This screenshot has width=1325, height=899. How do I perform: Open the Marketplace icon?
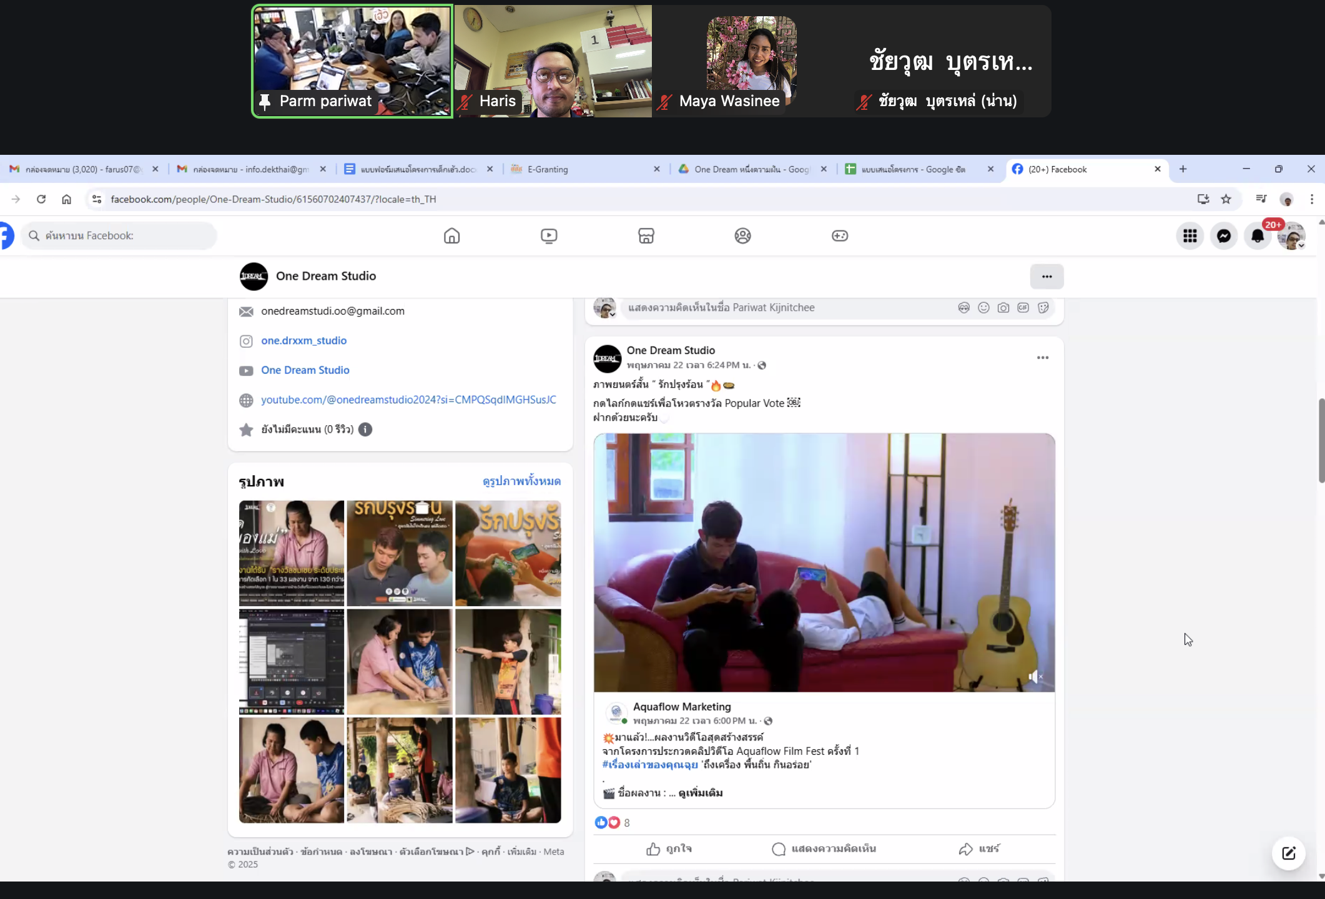pos(646,236)
